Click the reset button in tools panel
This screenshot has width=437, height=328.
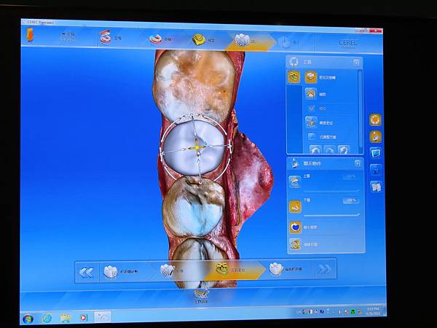coord(344,150)
